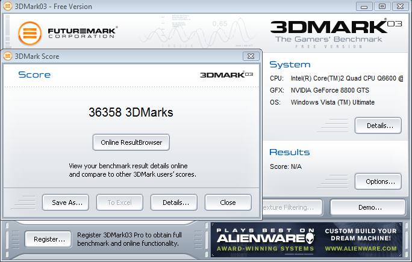The width and height of the screenshot is (412, 262).
Task: Close the 3DMark03 main window
Action: (400, 6)
